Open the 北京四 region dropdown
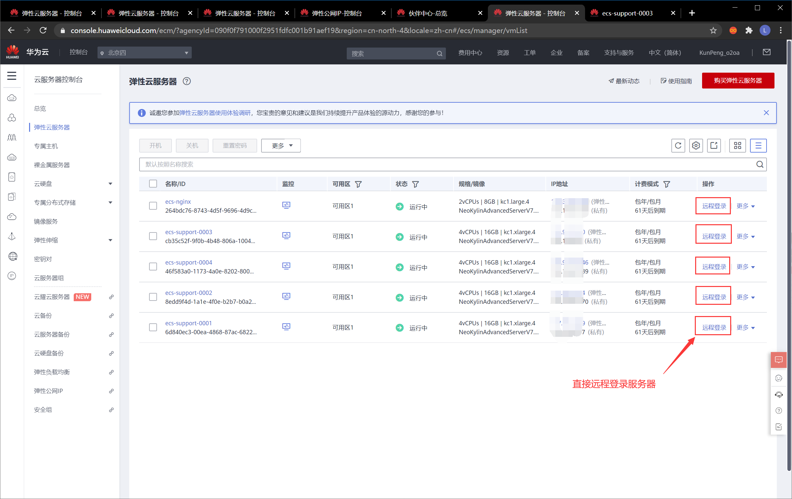Viewport: 792px width, 499px height. coord(144,53)
